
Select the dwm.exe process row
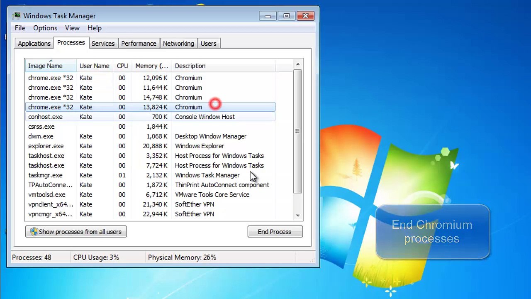[150, 136]
